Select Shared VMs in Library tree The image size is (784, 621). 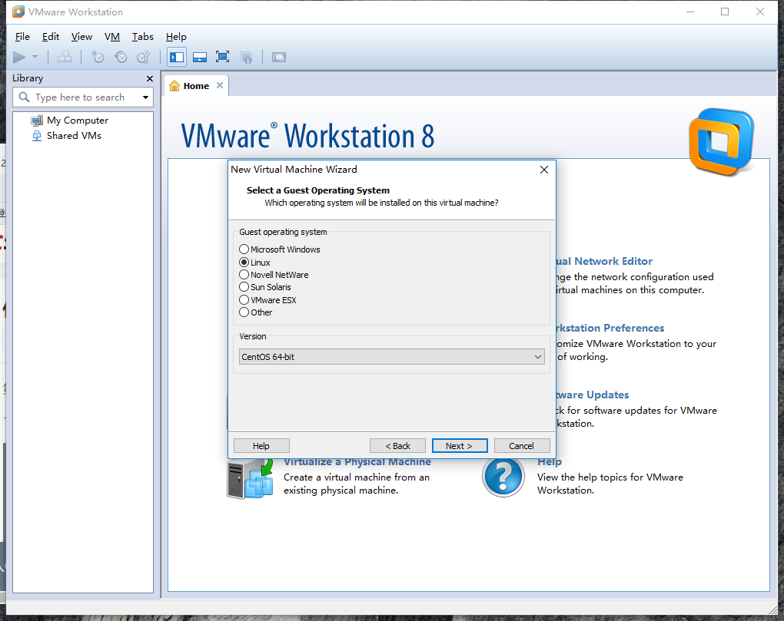coord(74,136)
